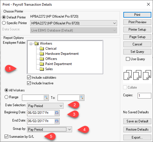
Task: Click the Export... button
Action: [137, 137]
